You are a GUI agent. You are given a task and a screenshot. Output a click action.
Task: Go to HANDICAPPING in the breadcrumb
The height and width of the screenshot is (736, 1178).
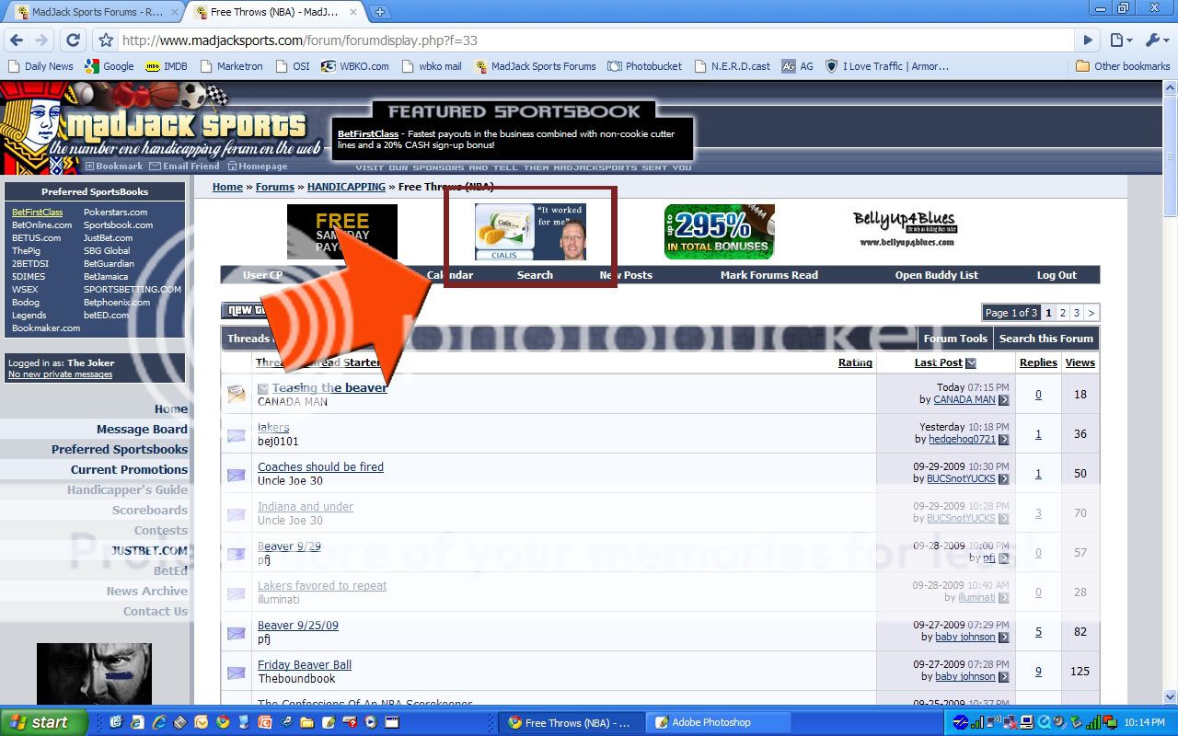tap(346, 187)
